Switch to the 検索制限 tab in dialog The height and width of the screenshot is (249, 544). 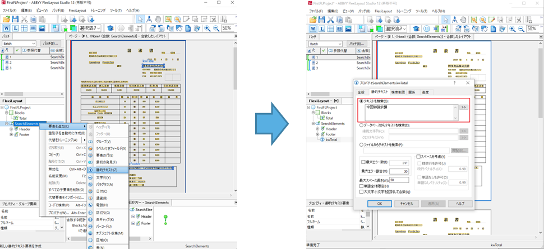tap(397, 92)
